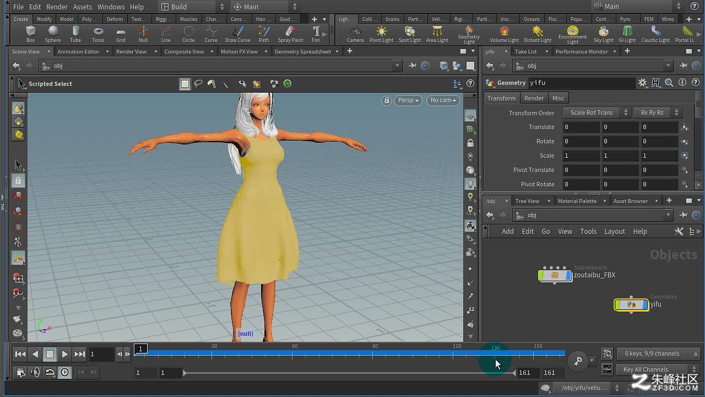
Task: Open Transform Order Scale Rot Trans dropdown
Action: click(596, 112)
